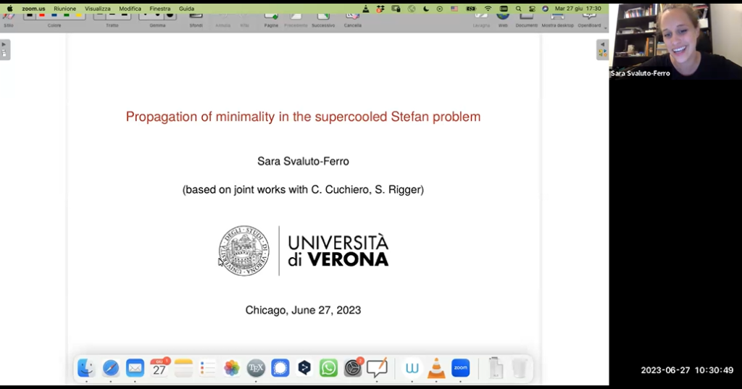This screenshot has width=742, height=389.
Task: Open the zoom.us menu
Action: pos(33,9)
